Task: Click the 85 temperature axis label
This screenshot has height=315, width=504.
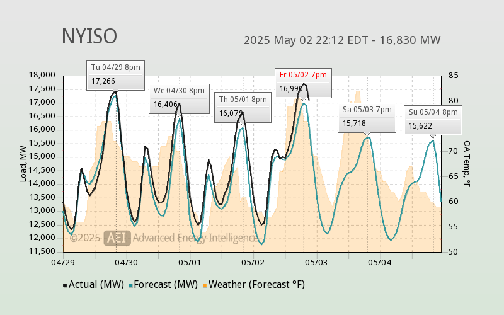Action: click(x=454, y=76)
